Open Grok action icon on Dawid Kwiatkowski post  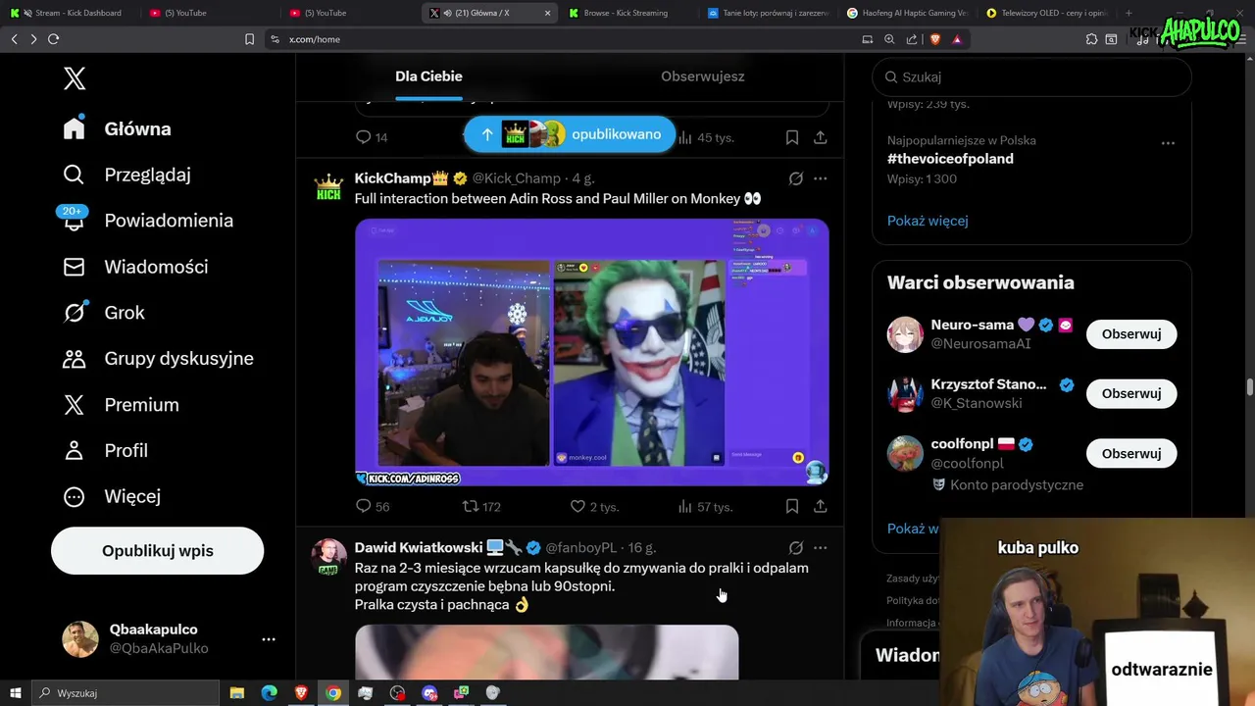[796, 547]
